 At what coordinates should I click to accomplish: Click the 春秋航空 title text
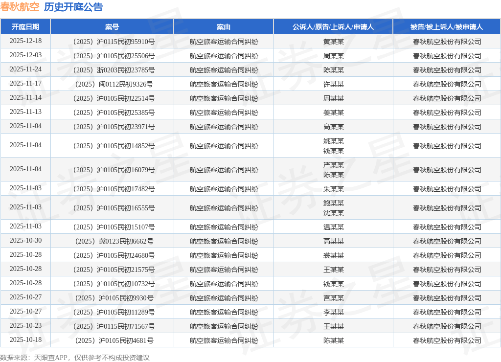pos(20,7)
